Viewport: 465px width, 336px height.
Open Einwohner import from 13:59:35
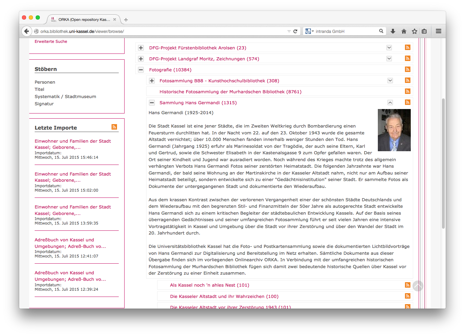(x=73, y=210)
